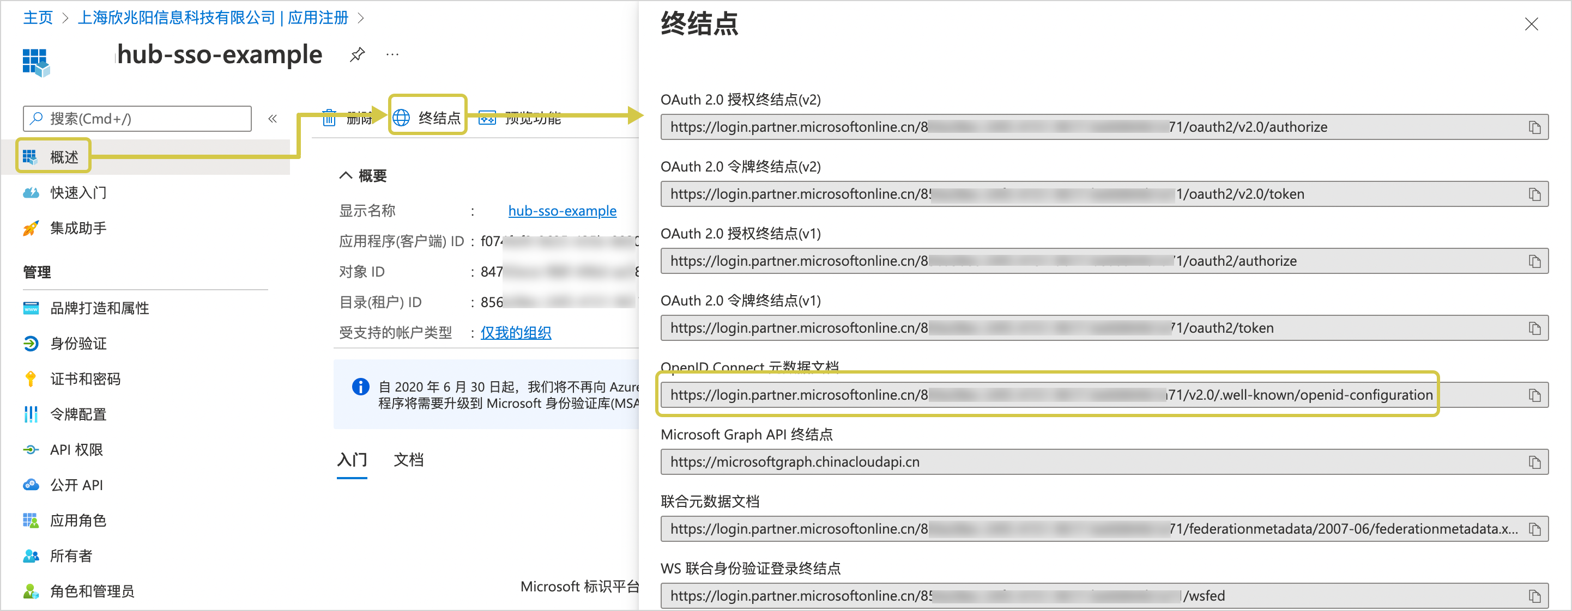
Task: Copy the OAuth 2.0 授权终结点(v2) URL
Action: [1534, 127]
